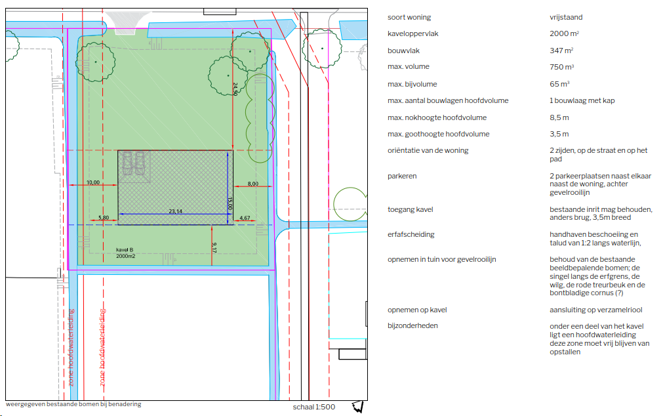Screen dimensions: 663x416
Task: Click the light-green hedge outline right of plot
Action: coord(260,118)
